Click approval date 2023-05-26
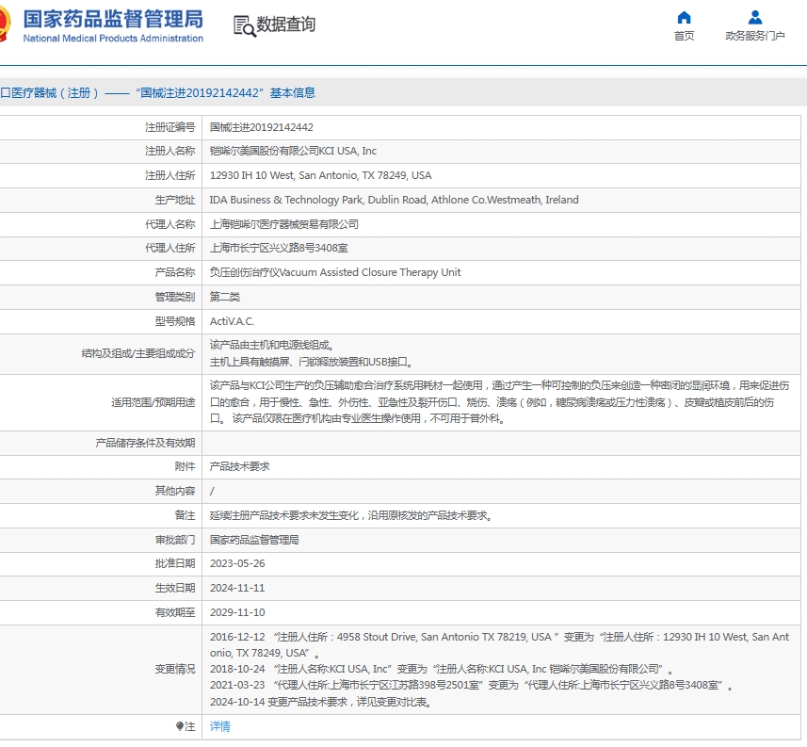Viewport: 807px width, 747px height. (237, 563)
